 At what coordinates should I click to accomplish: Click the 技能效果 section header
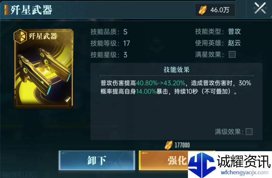point(177,69)
